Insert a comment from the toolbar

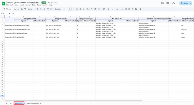pyautogui.click(x=126, y=9)
